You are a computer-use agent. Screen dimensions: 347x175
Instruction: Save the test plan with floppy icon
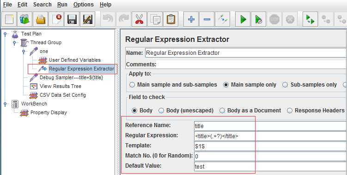[72, 19]
